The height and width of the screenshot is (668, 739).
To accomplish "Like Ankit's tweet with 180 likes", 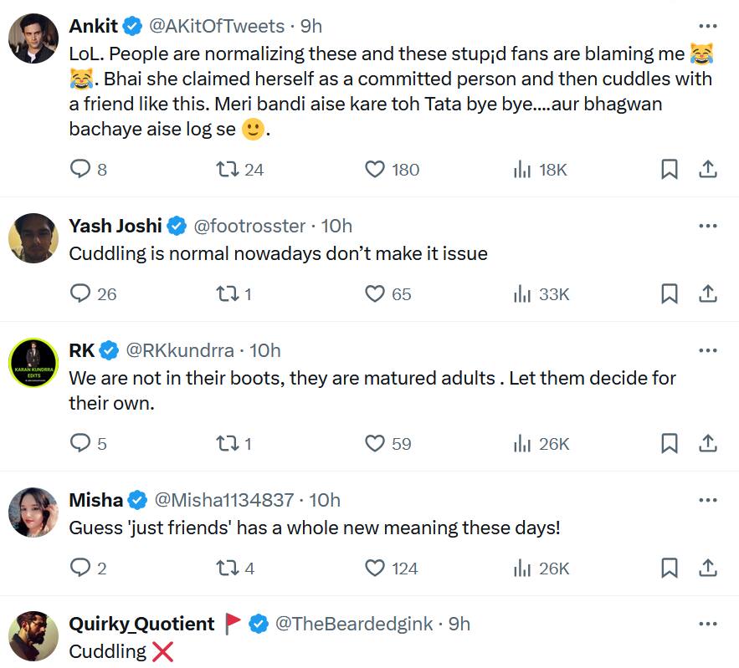I will tap(375, 170).
